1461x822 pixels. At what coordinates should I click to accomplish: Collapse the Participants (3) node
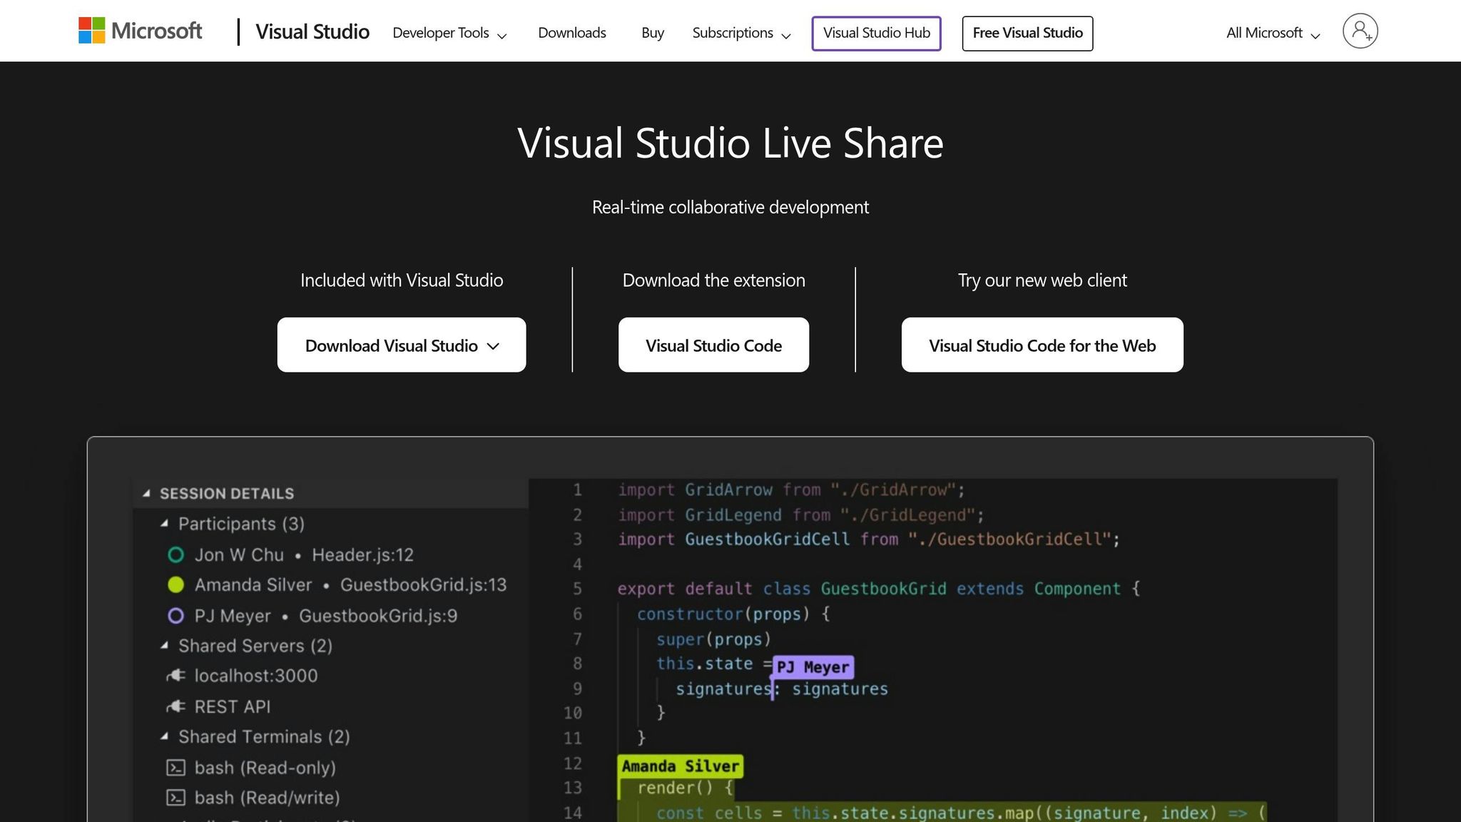(x=165, y=524)
